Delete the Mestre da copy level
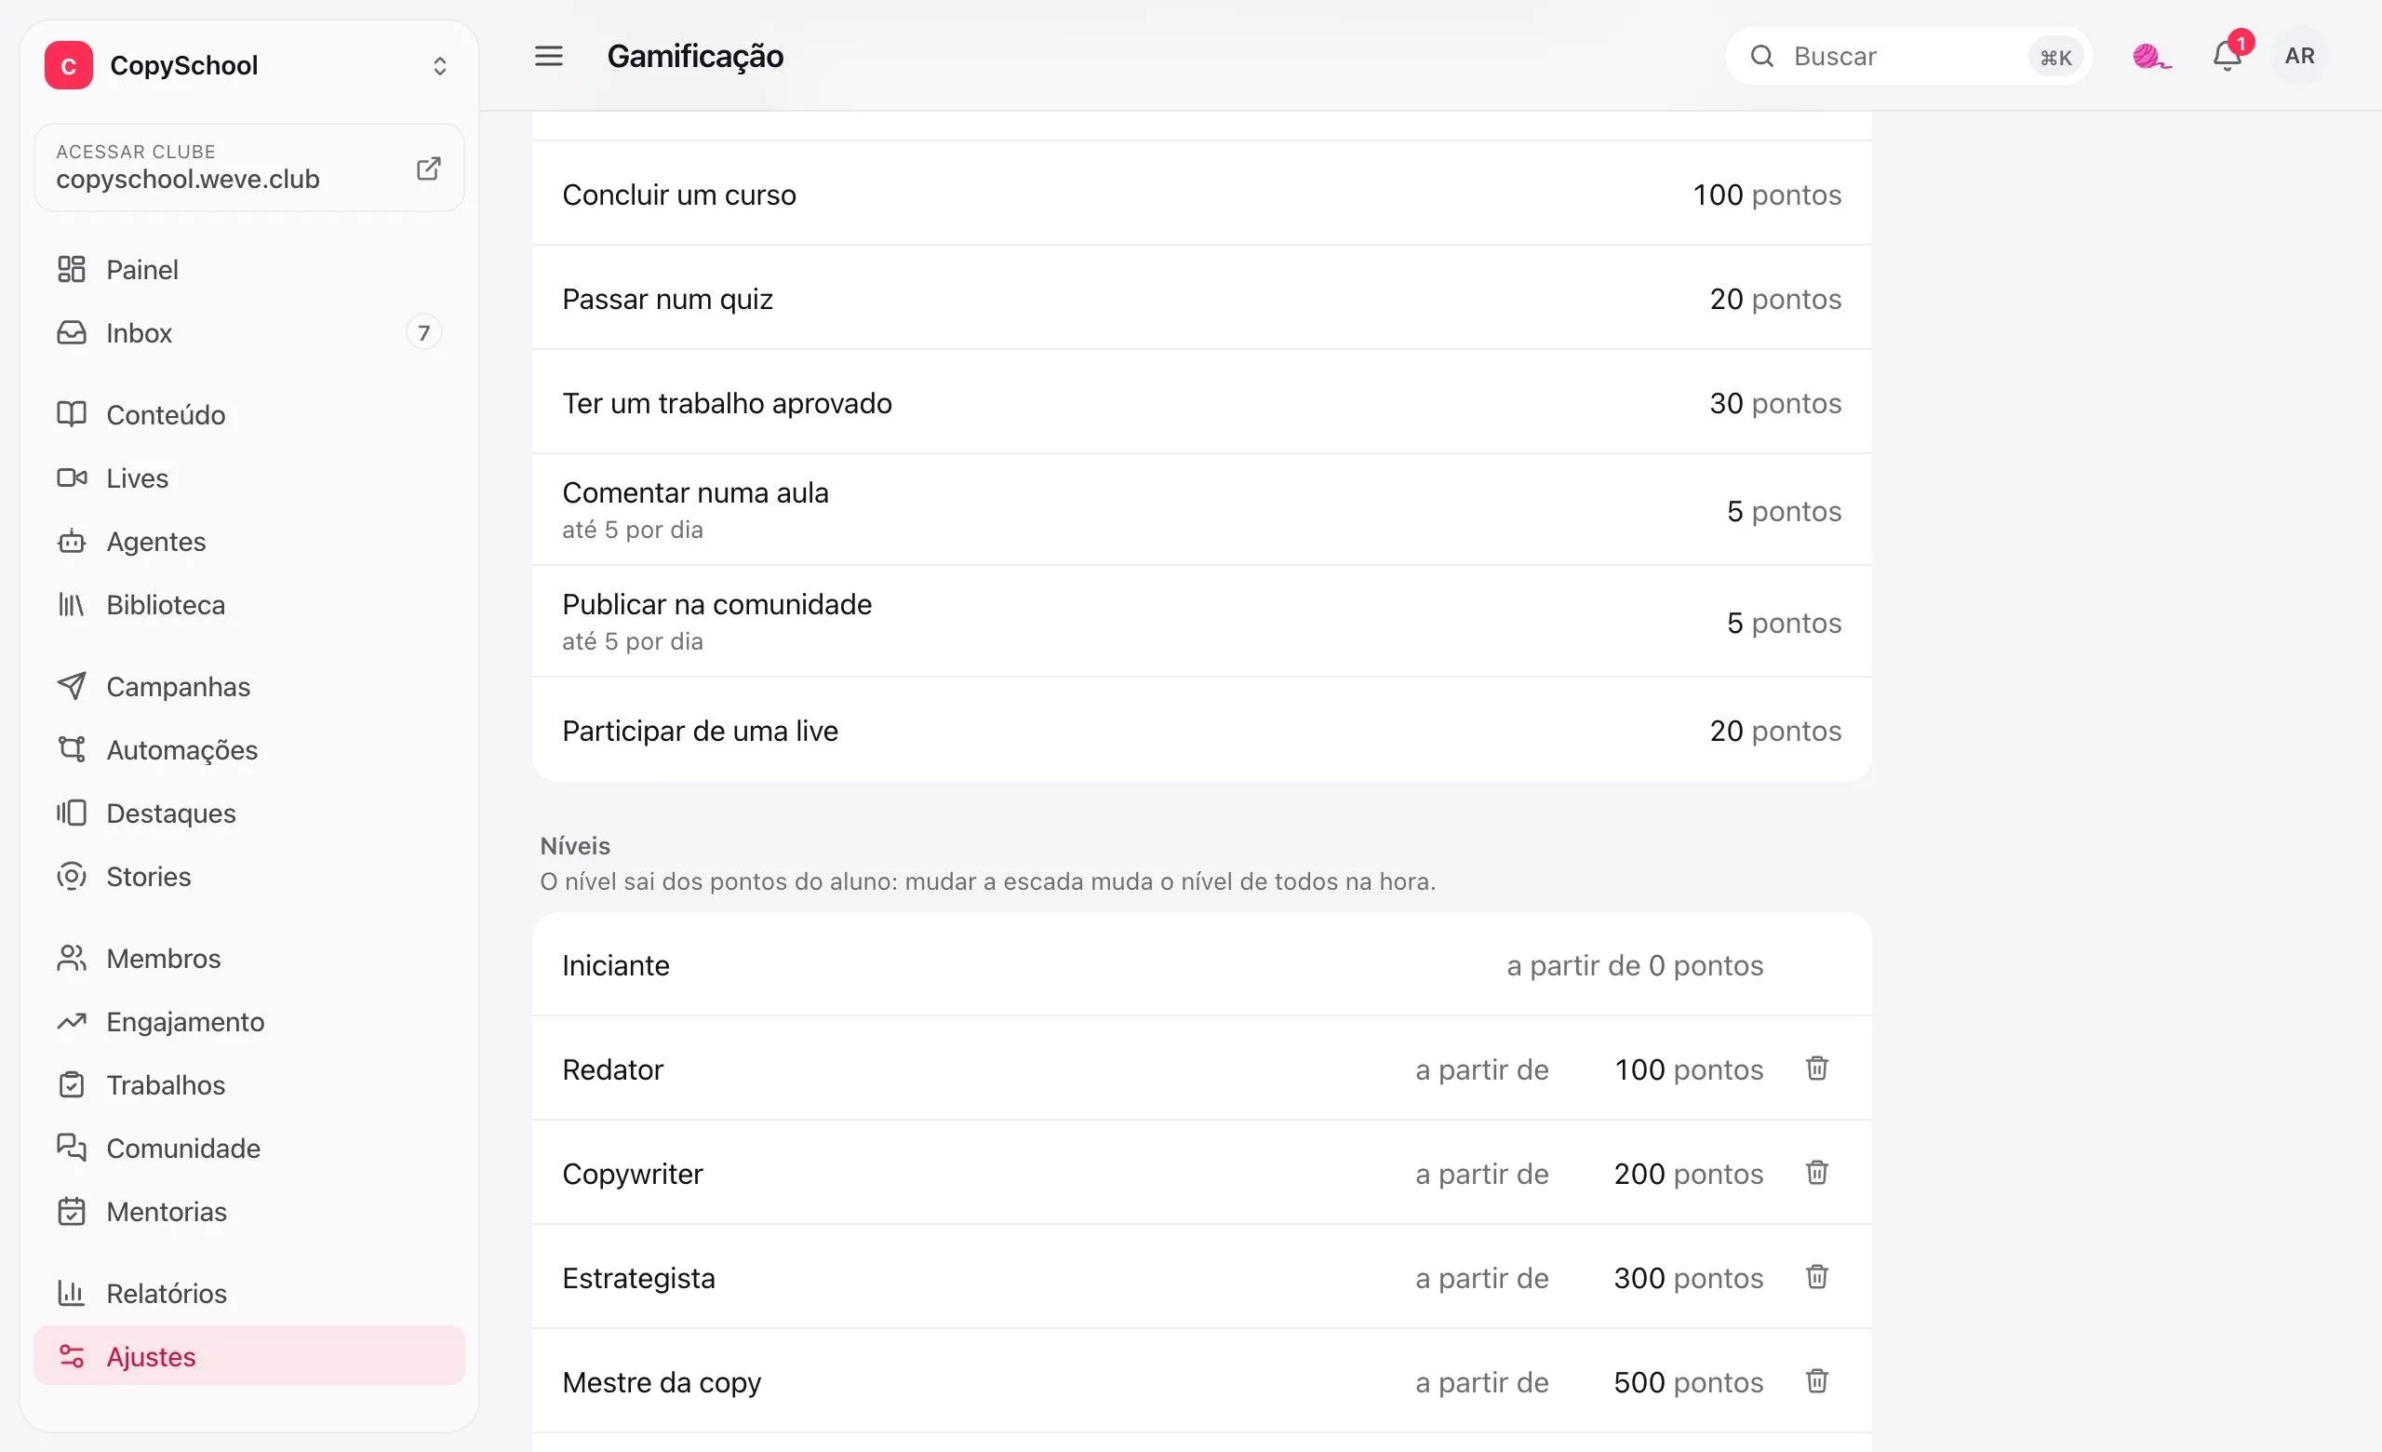Image resolution: width=2382 pixels, height=1452 pixels. tap(1816, 1381)
